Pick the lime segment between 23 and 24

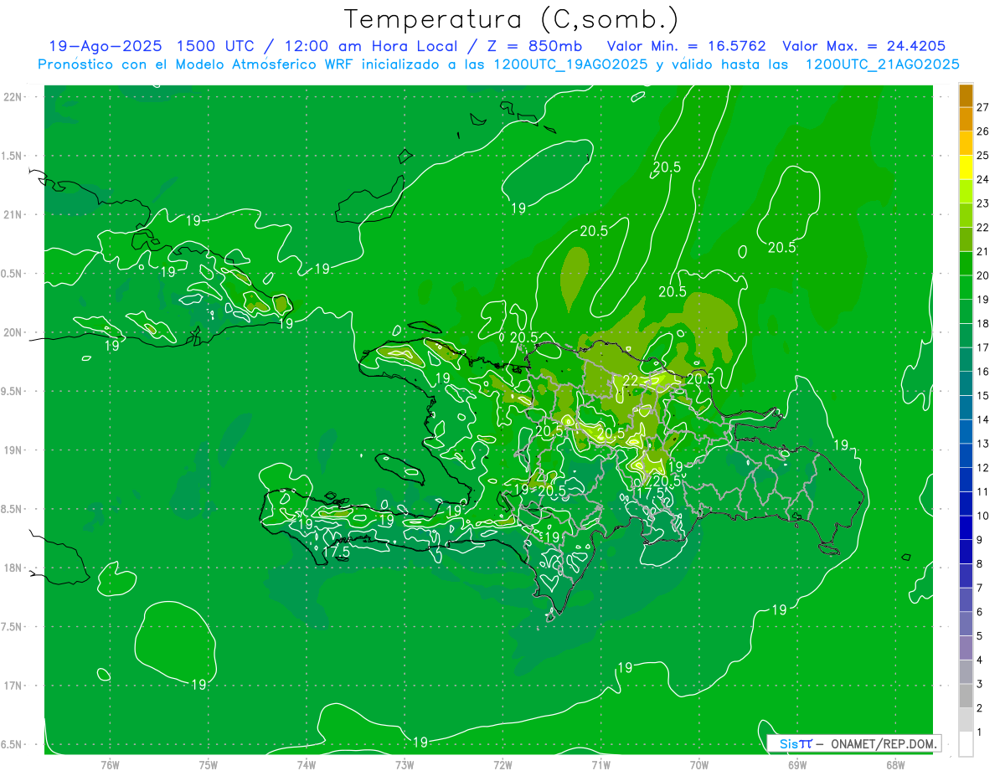[966, 192]
